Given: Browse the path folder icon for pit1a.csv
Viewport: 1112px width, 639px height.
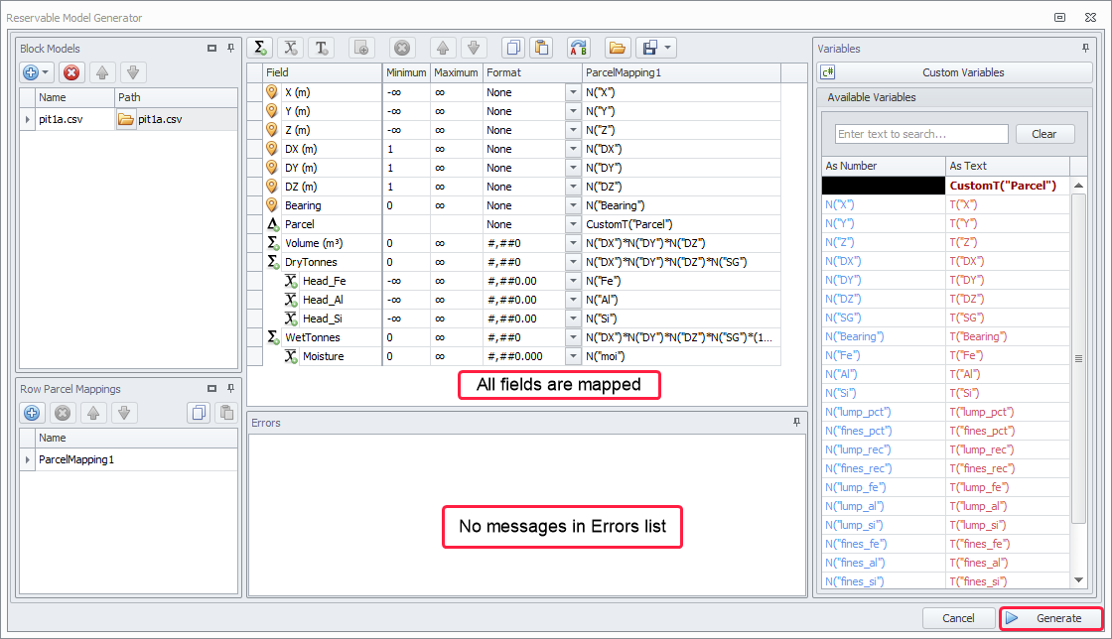Looking at the screenshot, I should point(126,119).
